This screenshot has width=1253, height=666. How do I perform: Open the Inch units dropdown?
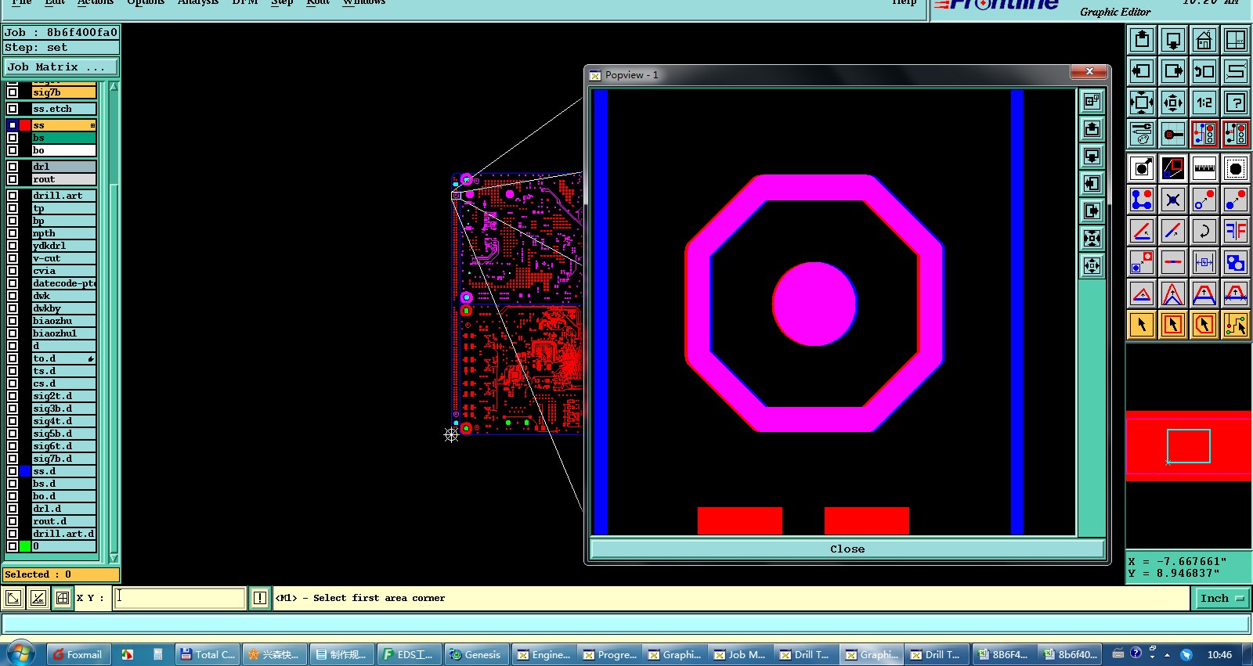[x=1222, y=598]
